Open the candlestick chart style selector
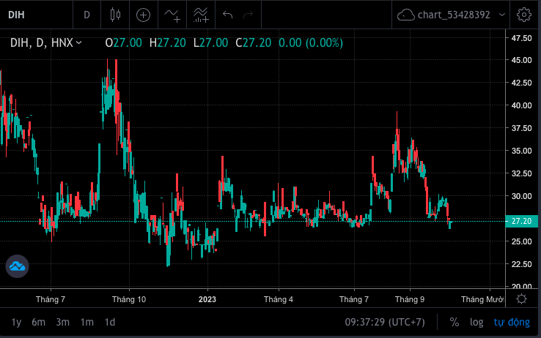 pos(114,14)
